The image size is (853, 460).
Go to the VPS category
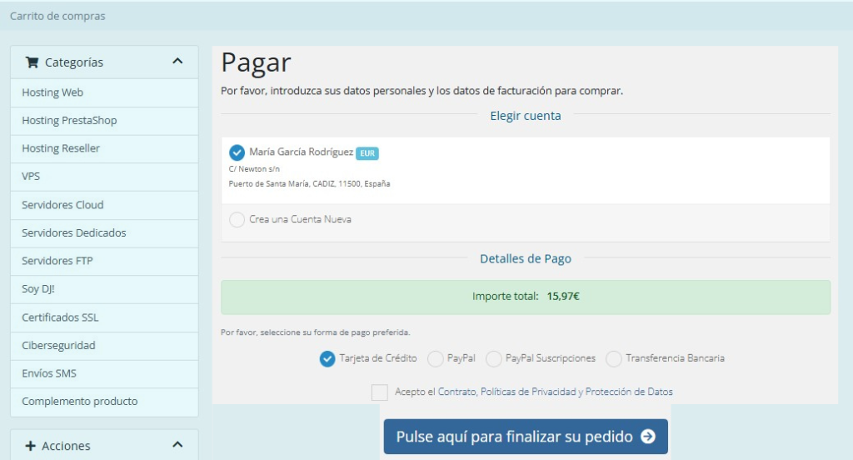pyautogui.click(x=104, y=177)
